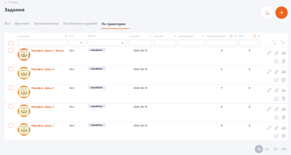Open statistics chart for Марафон. День 4
291x155 pixels.
284,72
